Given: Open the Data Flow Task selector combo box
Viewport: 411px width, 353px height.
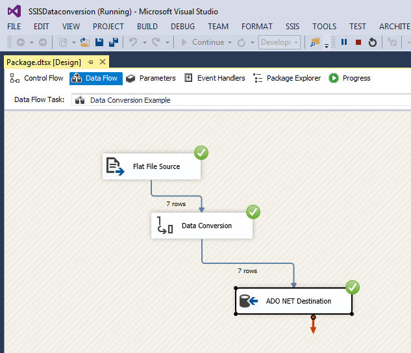Looking at the screenshot, I should click(241, 100).
